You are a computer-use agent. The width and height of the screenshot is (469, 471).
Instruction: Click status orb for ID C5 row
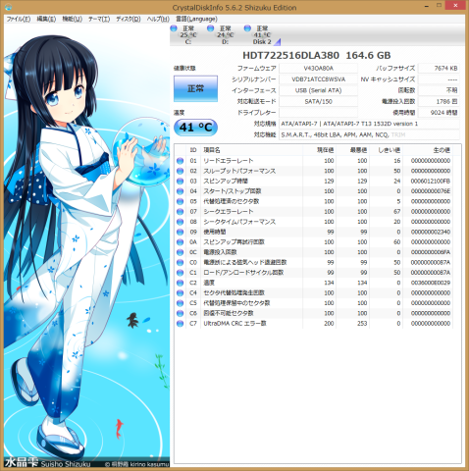point(180,303)
